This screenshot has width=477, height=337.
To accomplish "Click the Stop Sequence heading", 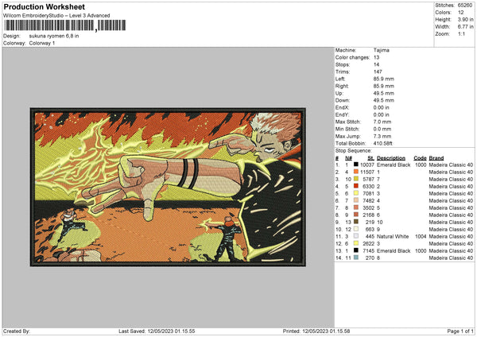I will (x=354, y=150).
